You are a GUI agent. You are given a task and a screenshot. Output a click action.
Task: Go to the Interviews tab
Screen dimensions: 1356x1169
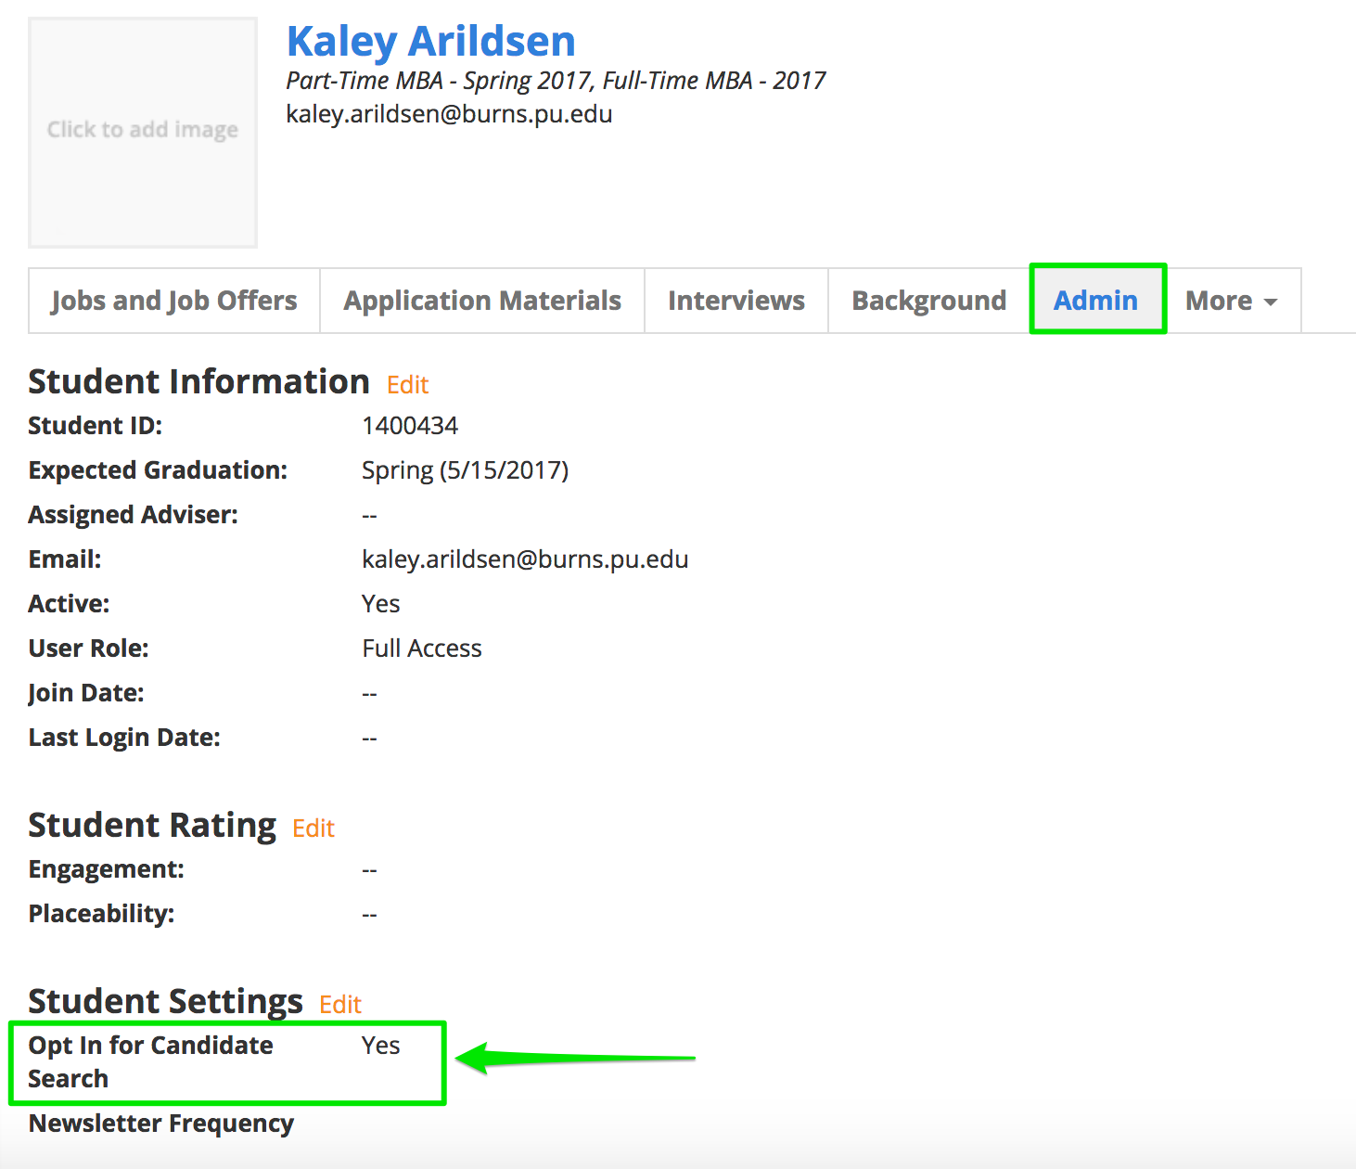click(736, 301)
